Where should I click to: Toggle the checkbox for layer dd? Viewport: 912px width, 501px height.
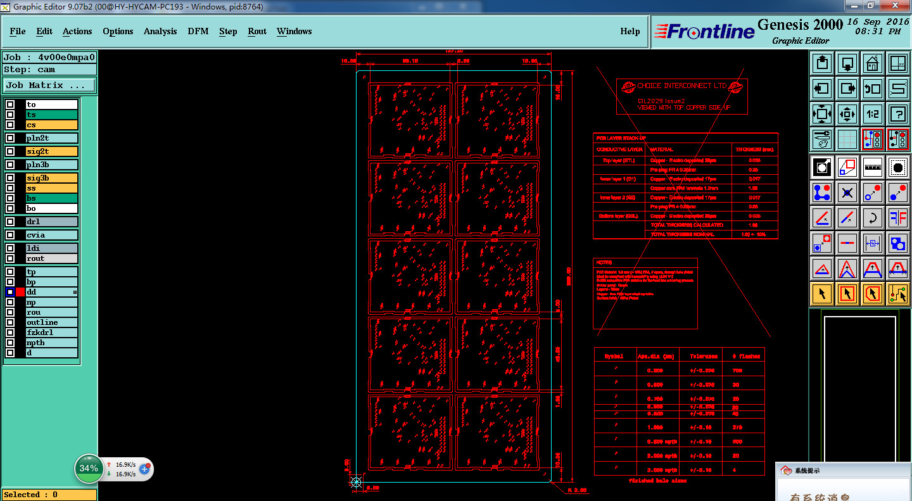pos(10,292)
